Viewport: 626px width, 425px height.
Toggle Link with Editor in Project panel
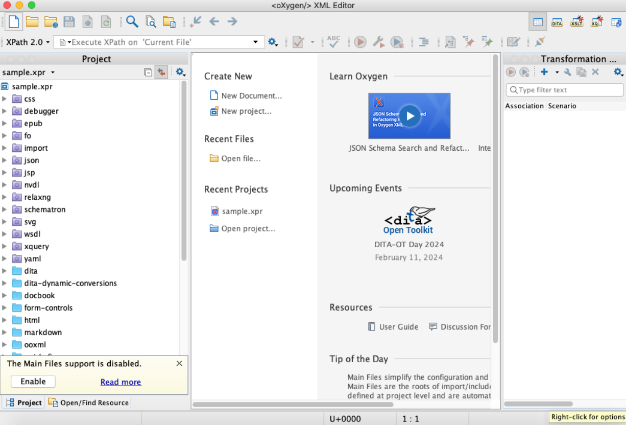[161, 73]
